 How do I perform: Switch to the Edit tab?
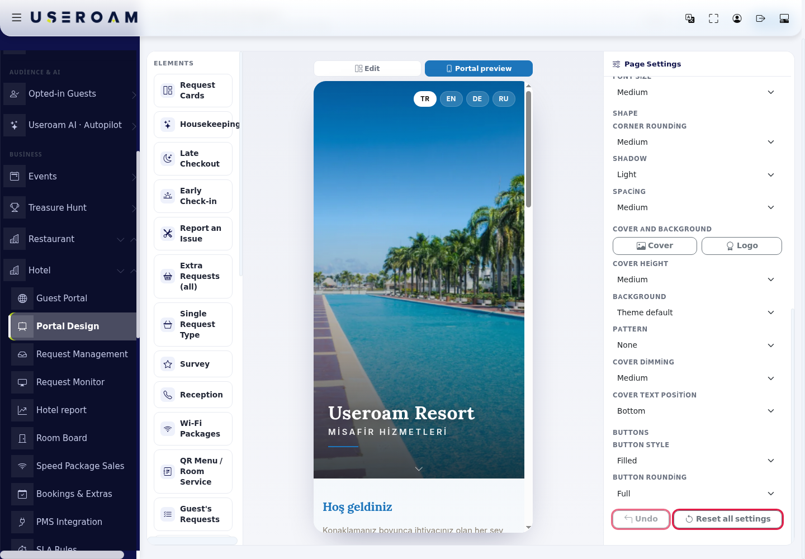click(367, 68)
